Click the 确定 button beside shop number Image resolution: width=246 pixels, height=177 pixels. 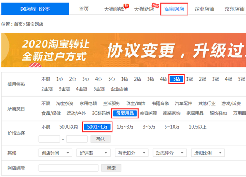pyautogui.click(x=111, y=168)
